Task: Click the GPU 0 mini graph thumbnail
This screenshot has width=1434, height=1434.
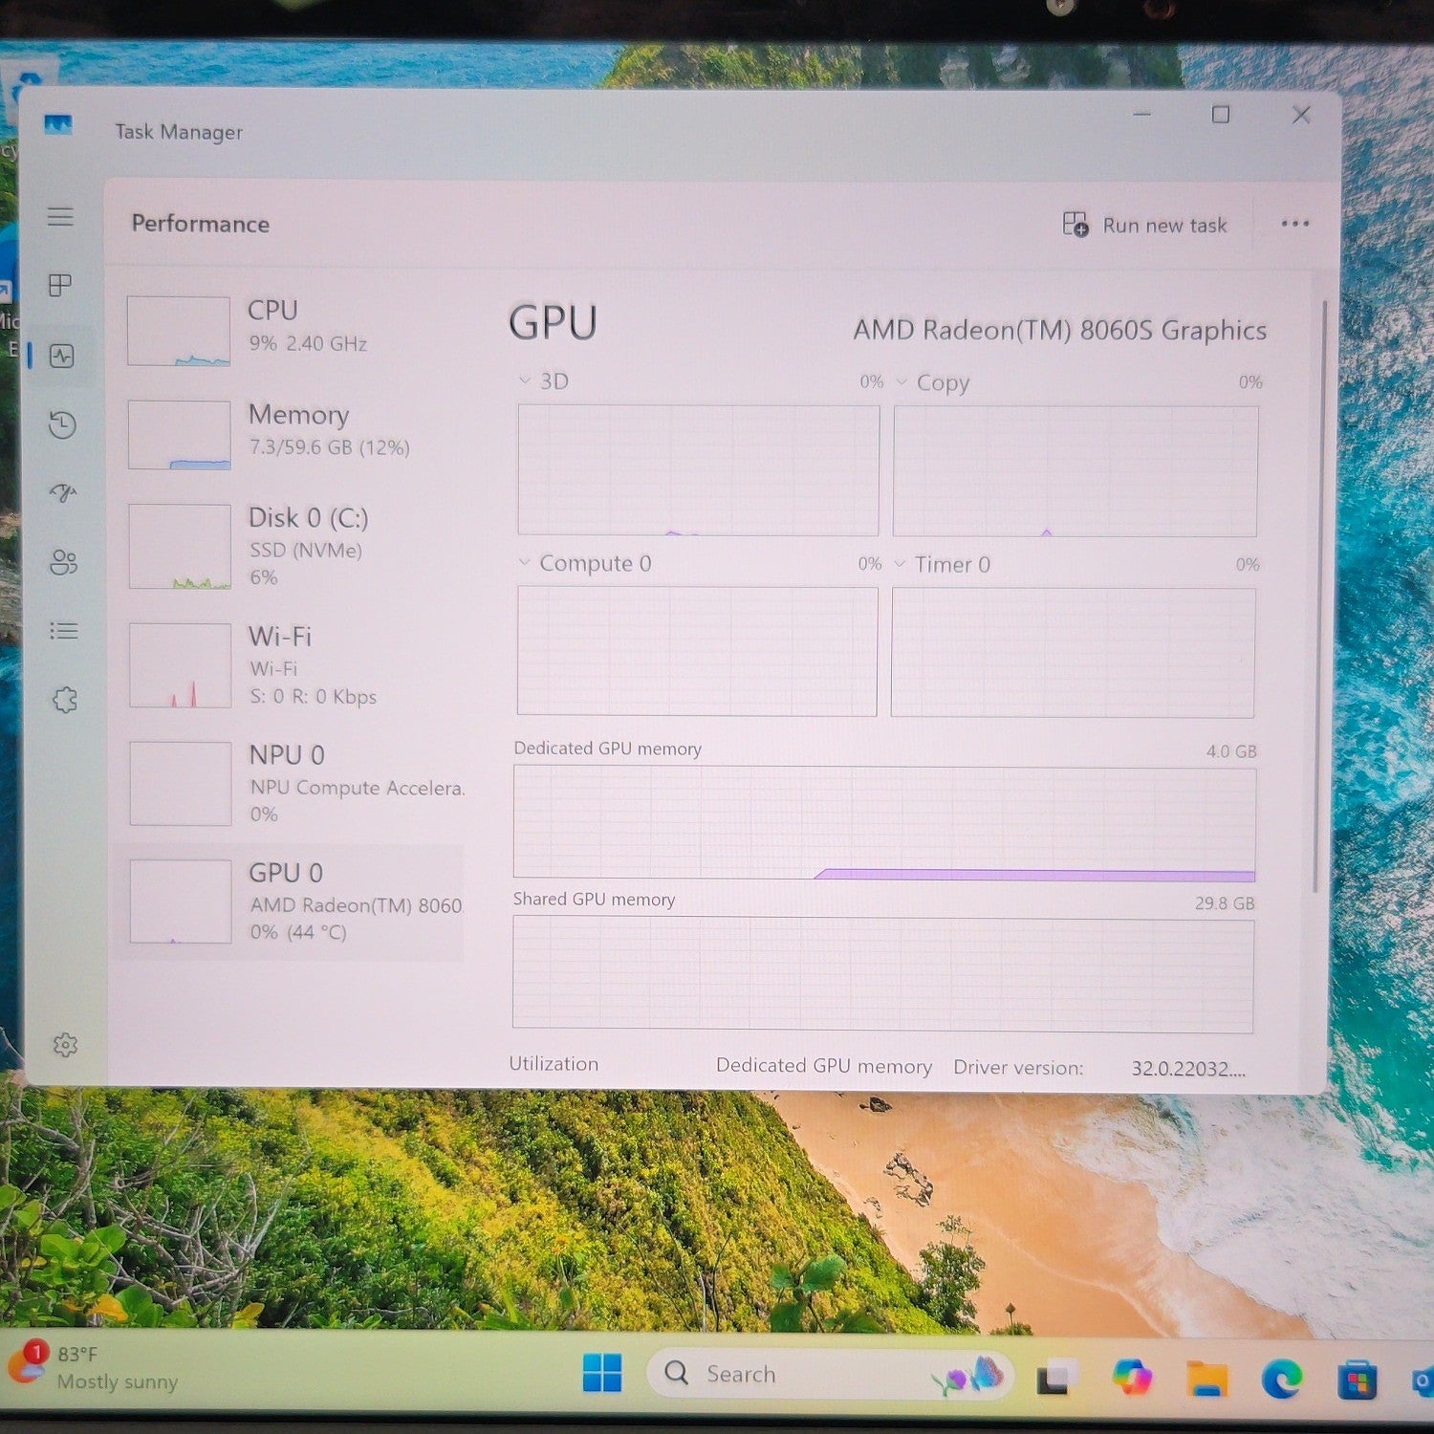Action: 181,902
